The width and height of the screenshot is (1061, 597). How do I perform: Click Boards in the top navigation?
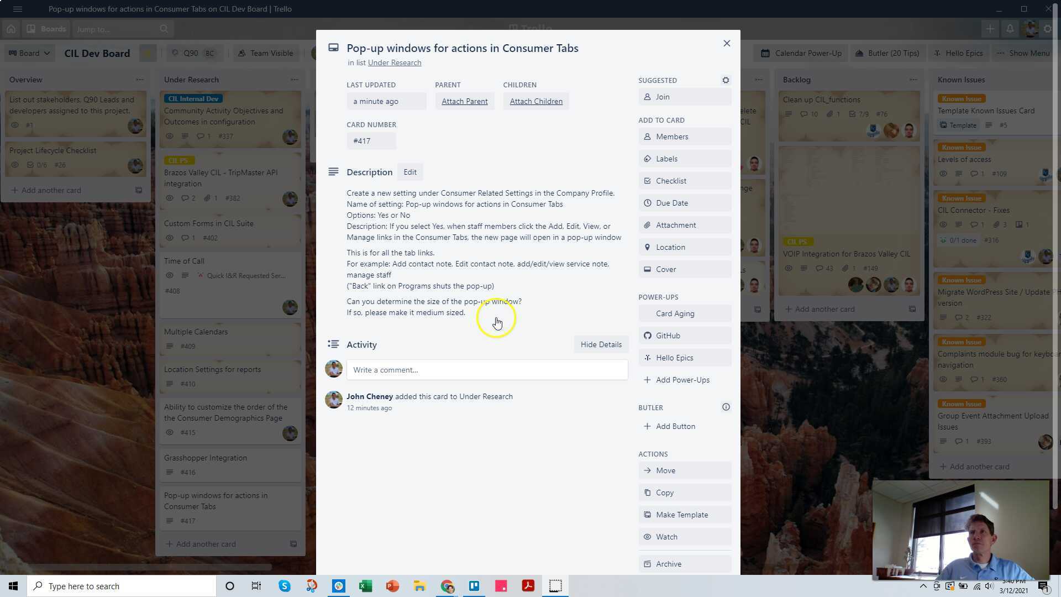[x=47, y=29]
